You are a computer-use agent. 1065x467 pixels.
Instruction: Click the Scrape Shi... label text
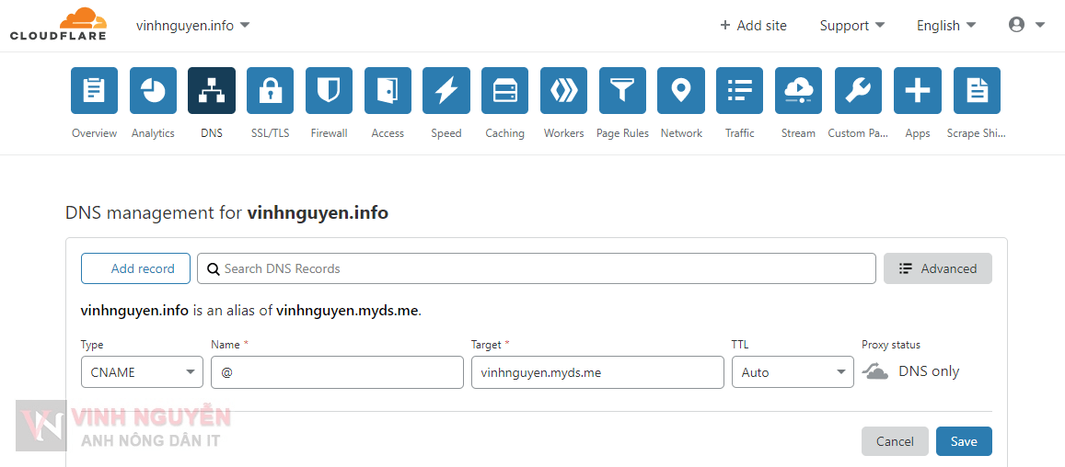coord(976,133)
